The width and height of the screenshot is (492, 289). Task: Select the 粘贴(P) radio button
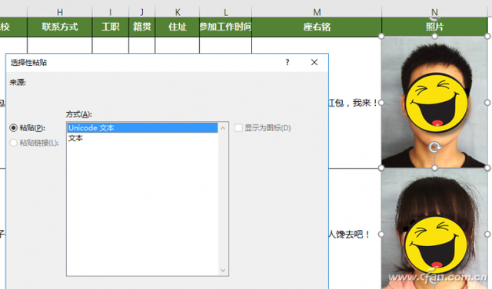point(13,127)
